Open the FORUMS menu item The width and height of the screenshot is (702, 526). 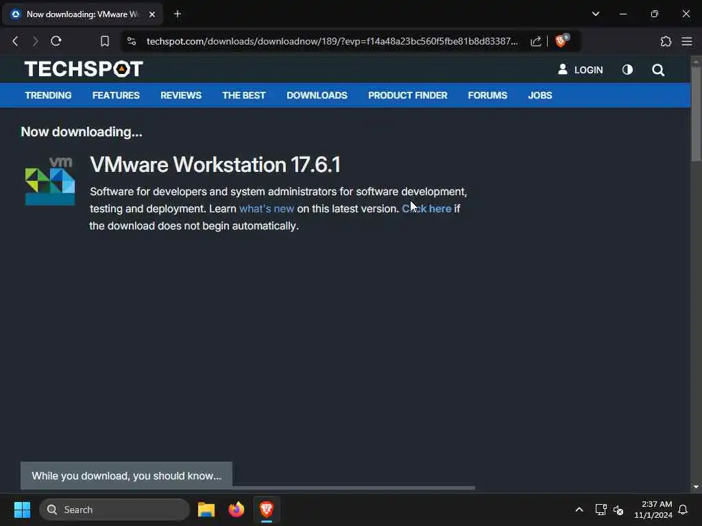(x=487, y=95)
